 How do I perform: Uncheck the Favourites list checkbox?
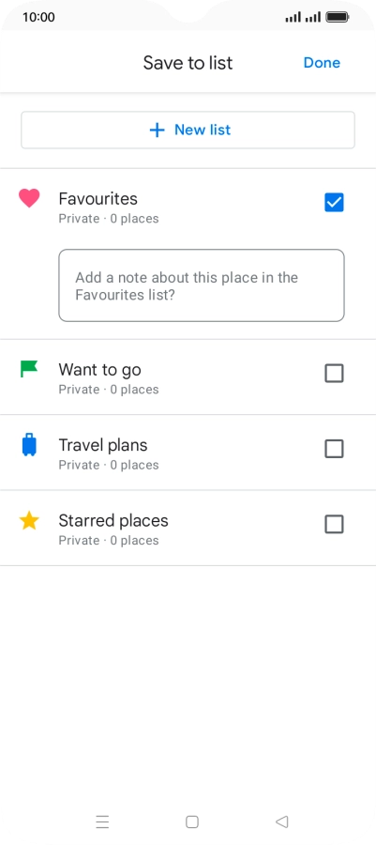click(x=334, y=203)
